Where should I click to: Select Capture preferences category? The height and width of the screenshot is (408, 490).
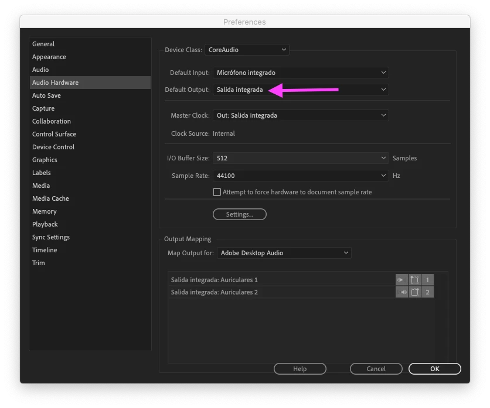tap(90, 108)
